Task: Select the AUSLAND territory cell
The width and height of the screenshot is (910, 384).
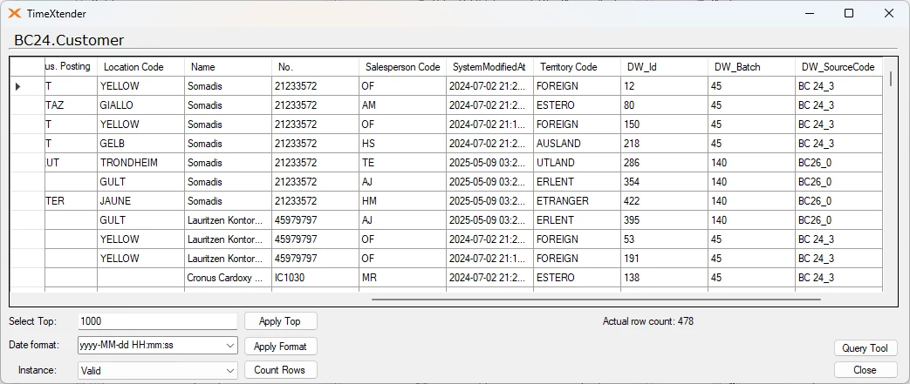Action: [577, 144]
